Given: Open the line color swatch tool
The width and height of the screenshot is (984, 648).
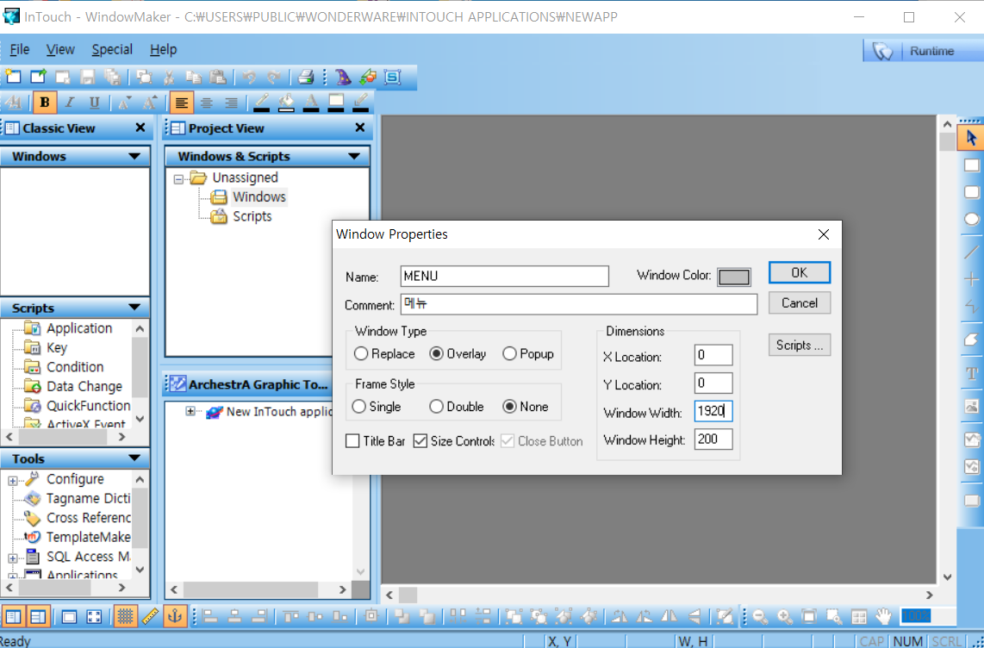Looking at the screenshot, I should [x=262, y=103].
